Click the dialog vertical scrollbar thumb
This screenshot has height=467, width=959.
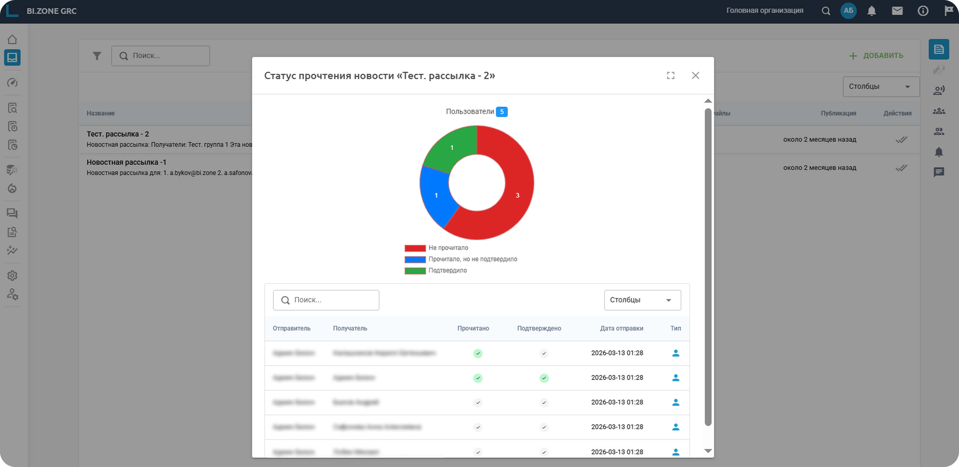coord(708,267)
